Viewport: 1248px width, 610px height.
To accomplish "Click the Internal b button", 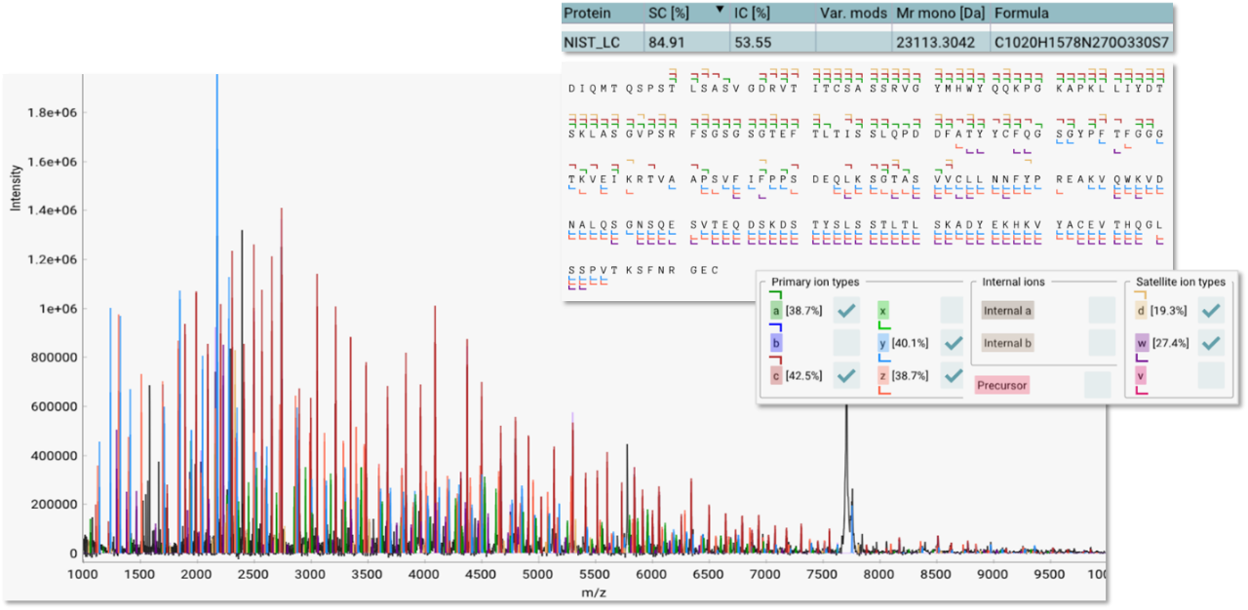I will [1007, 343].
